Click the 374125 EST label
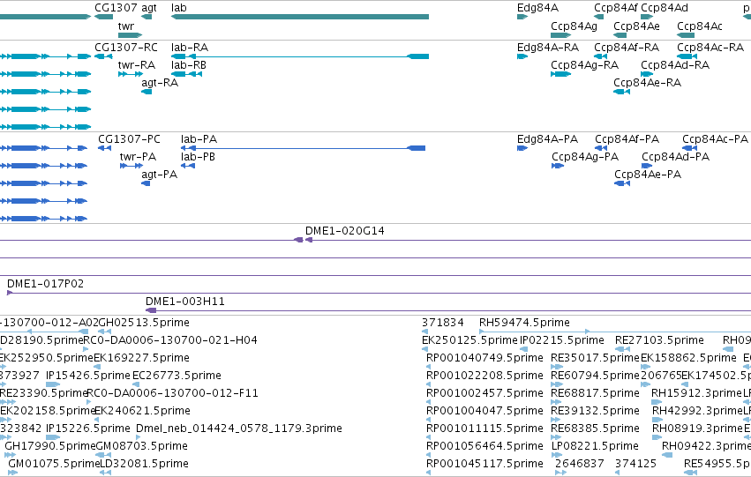The width and height of the screenshot is (751, 477). pos(635,464)
